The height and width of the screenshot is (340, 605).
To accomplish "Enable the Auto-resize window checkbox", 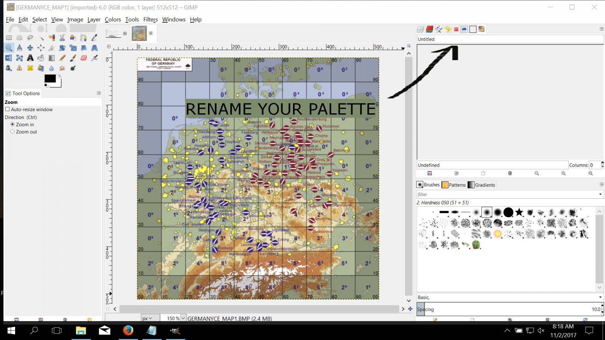I will (x=7, y=109).
